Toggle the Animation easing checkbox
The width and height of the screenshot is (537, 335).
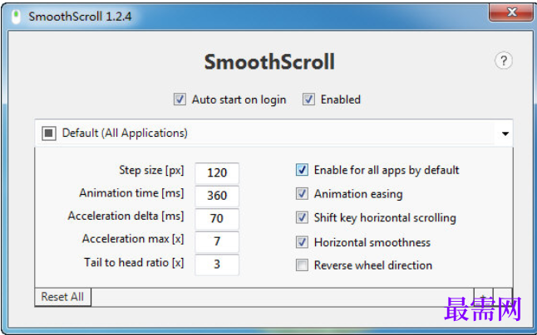coord(302,194)
